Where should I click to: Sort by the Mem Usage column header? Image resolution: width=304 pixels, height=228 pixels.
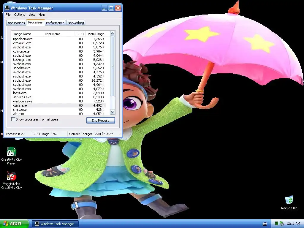pyautogui.click(x=96, y=34)
